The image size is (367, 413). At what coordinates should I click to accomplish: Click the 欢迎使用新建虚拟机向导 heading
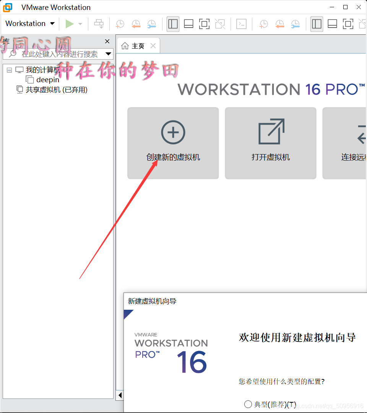coord(297,337)
